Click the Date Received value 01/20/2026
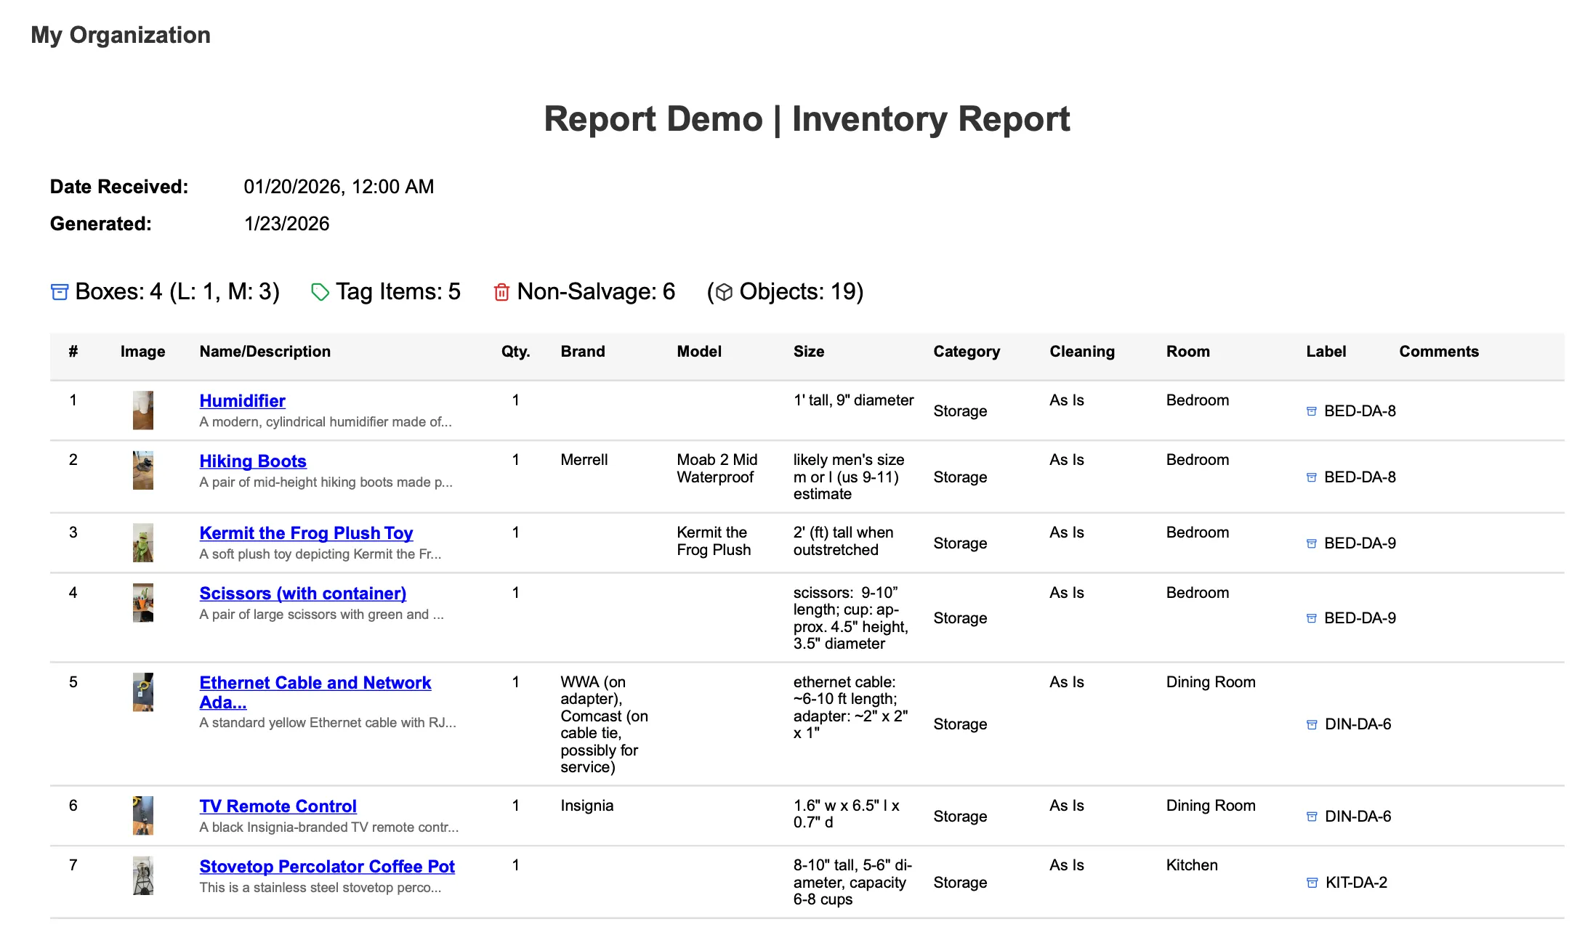Image resolution: width=1577 pixels, height=927 pixels. (x=339, y=187)
